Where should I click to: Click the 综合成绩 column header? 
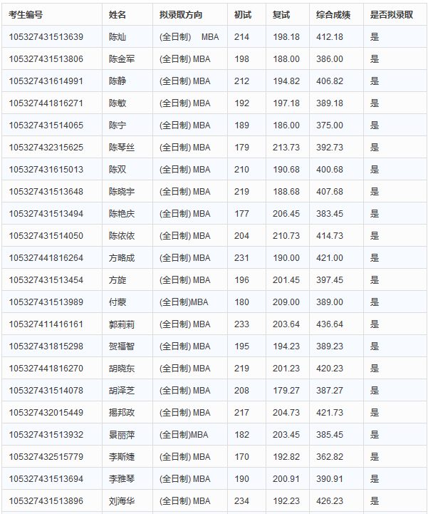pyautogui.click(x=331, y=15)
